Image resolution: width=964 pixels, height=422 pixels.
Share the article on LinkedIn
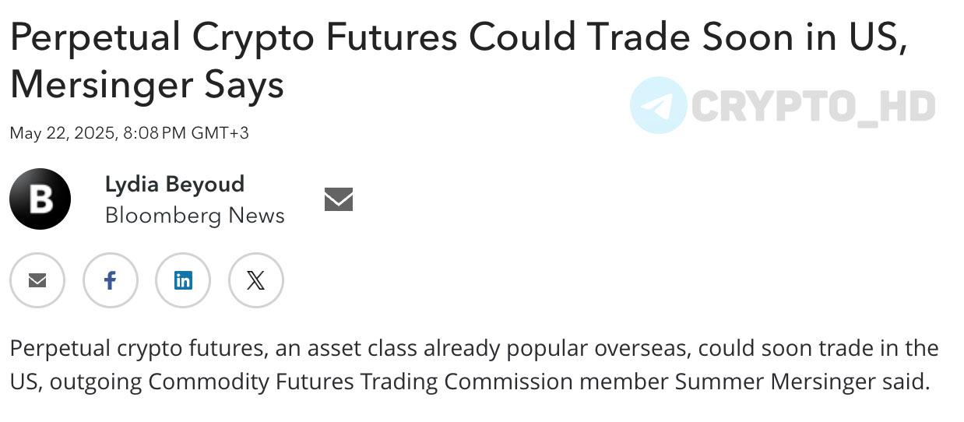tap(183, 280)
